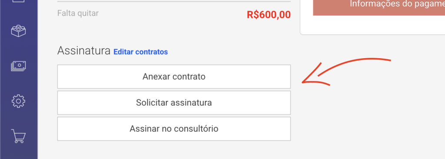Click the red arrow's pointed tip
Image resolution: width=445 pixels, height=159 pixels.
pyautogui.click(x=303, y=83)
